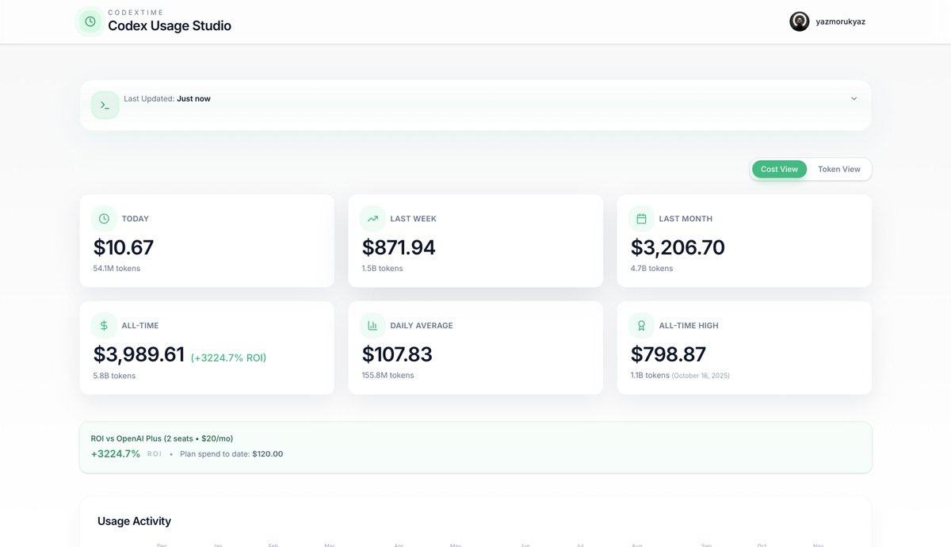Select the $798.87 all-time high value
The image size is (951, 547).
(668, 354)
